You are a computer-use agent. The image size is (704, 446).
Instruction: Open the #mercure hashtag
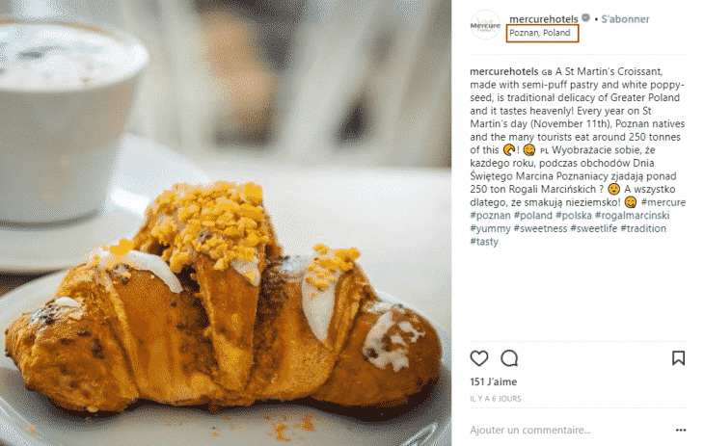pyautogui.click(x=663, y=202)
